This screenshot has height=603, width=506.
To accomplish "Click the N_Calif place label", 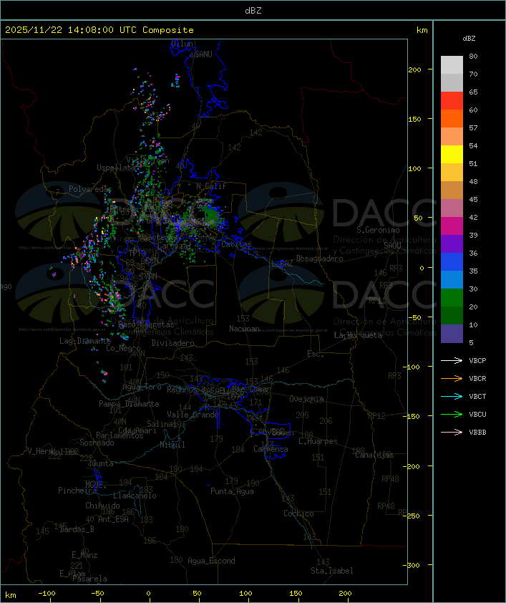I will click(x=211, y=185).
